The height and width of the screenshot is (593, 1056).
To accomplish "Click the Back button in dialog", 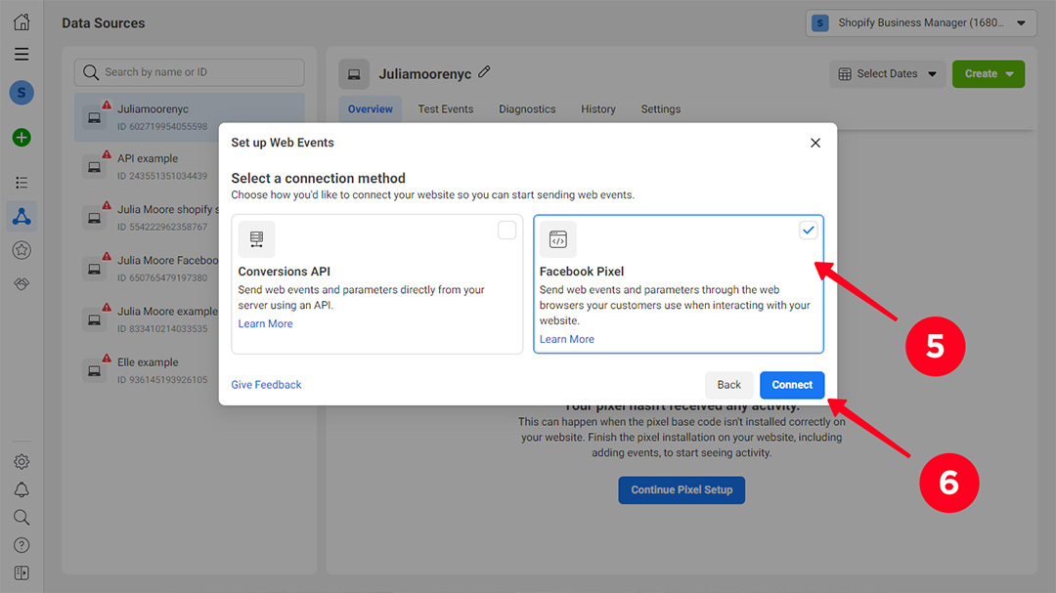I will (728, 385).
